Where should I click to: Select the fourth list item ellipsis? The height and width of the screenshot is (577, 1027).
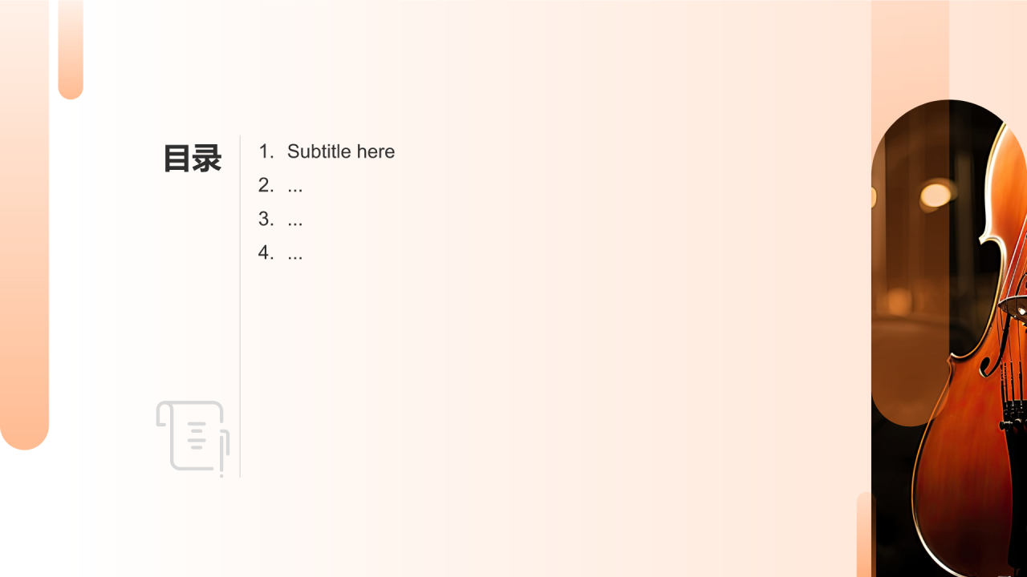(x=294, y=253)
